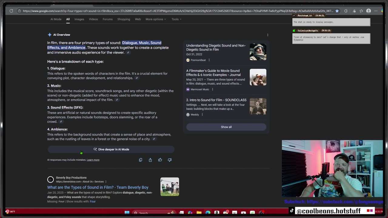Click the bookmark star in address bar
The width and height of the screenshot is (388, 218).
pyautogui.click(x=337, y=11)
